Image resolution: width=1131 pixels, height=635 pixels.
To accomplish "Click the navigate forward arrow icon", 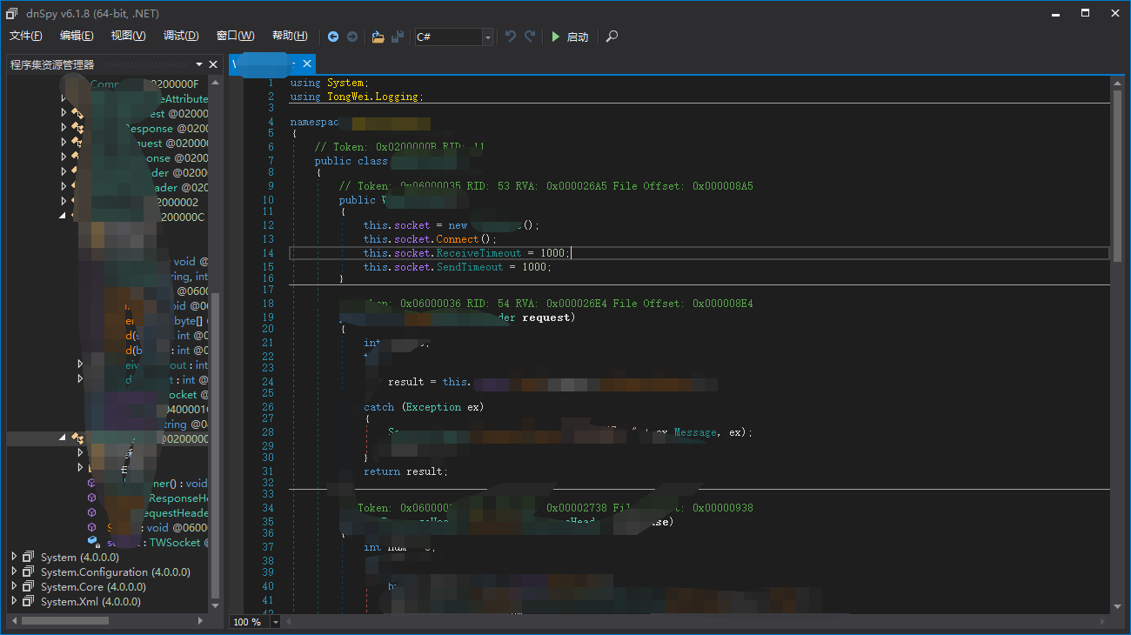I will pos(352,37).
